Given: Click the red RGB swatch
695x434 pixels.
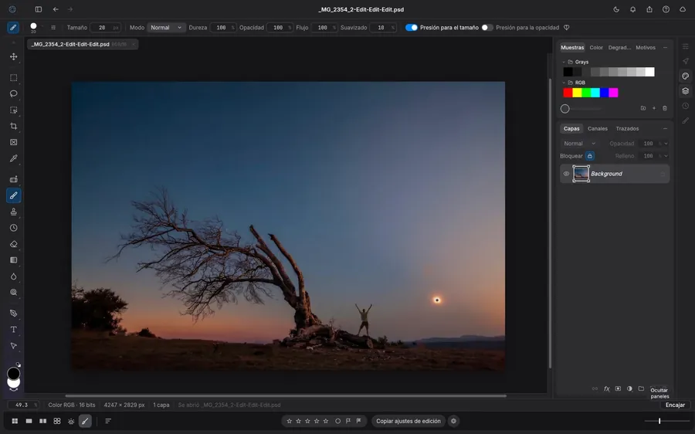Looking at the screenshot, I should pos(568,93).
